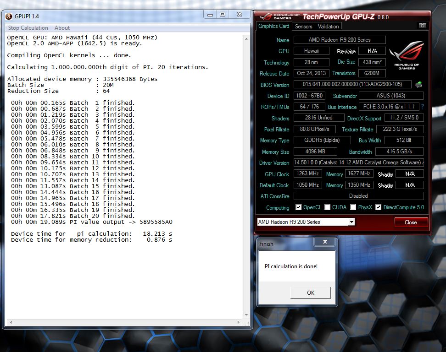Click the ROPs/TMUs field 64 / 176
Image resolution: width=446 pixels, height=352 pixels.
(x=309, y=107)
